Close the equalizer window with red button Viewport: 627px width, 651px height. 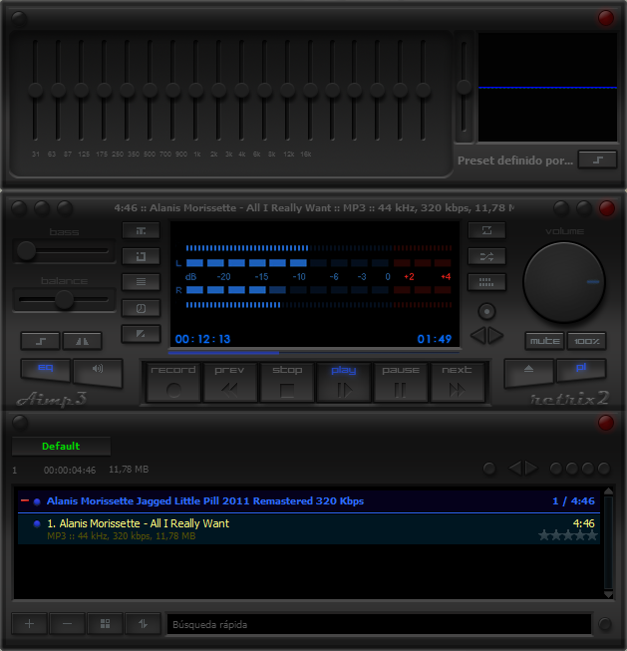[606, 18]
